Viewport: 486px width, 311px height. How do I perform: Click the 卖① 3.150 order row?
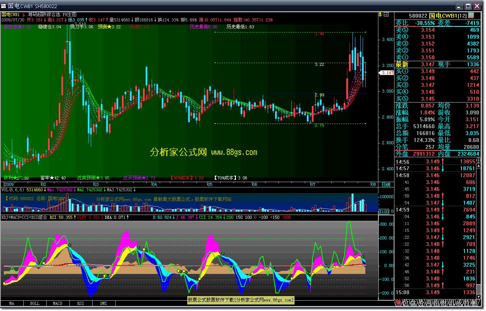(437, 57)
